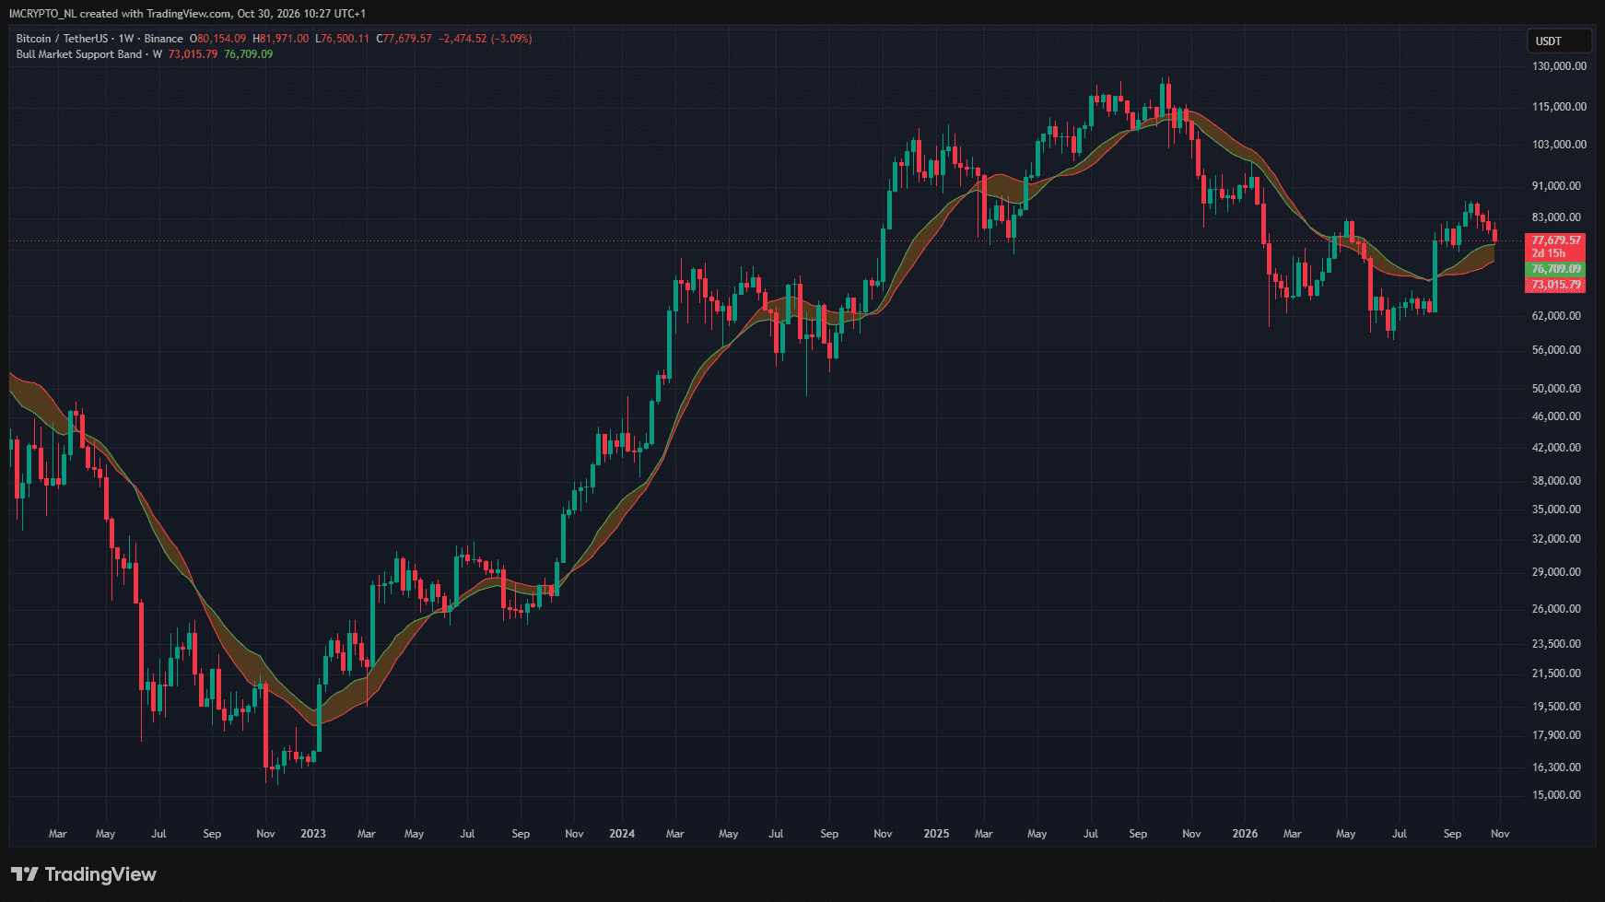Image resolution: width=1605 pixels, height=902 pixels.
Task: Click the 21,500.00 price axis label
Action: pyautogui.click(x=1556, y=674)
